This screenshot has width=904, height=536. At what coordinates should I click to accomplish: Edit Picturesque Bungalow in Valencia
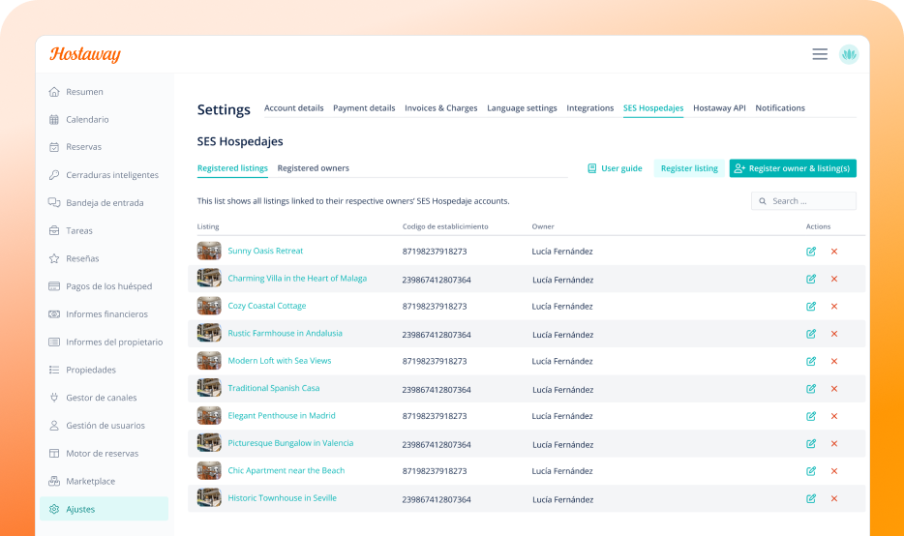point(811,444)
